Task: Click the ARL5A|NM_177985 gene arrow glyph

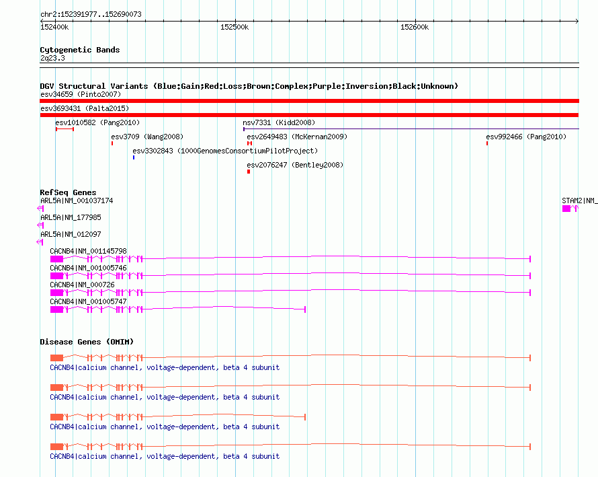Action: coord(40,225)
